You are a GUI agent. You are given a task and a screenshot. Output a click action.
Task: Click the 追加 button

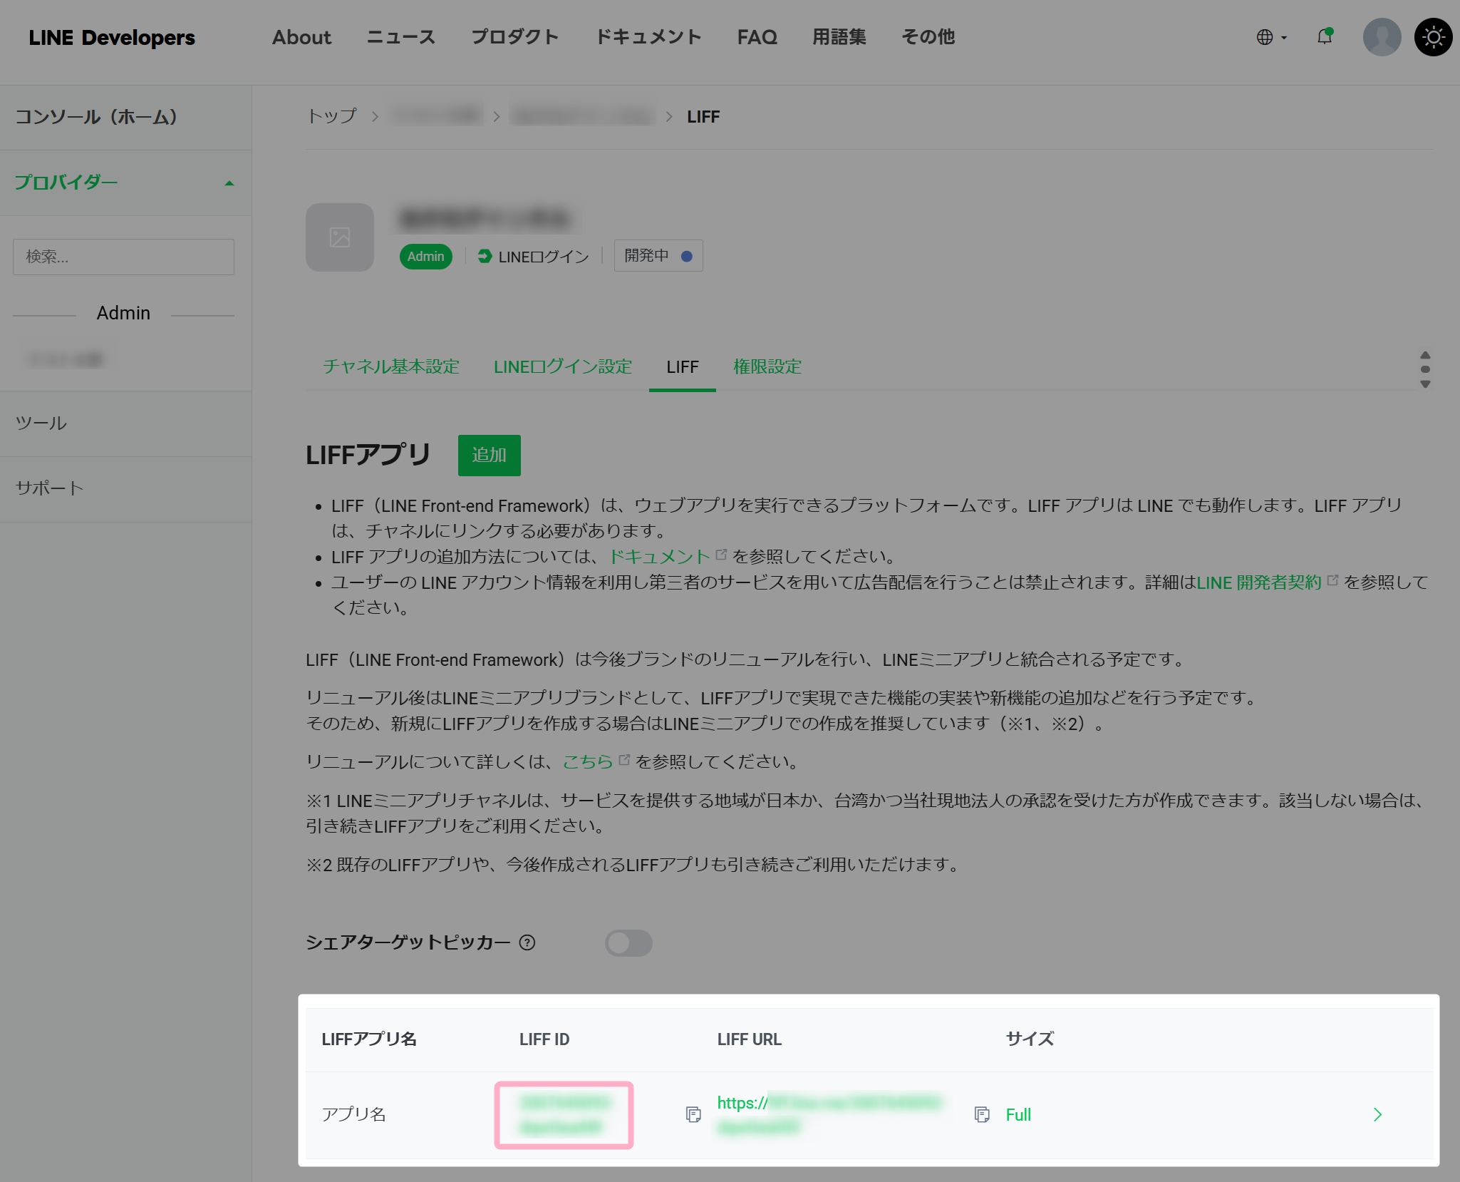[489, 456]
